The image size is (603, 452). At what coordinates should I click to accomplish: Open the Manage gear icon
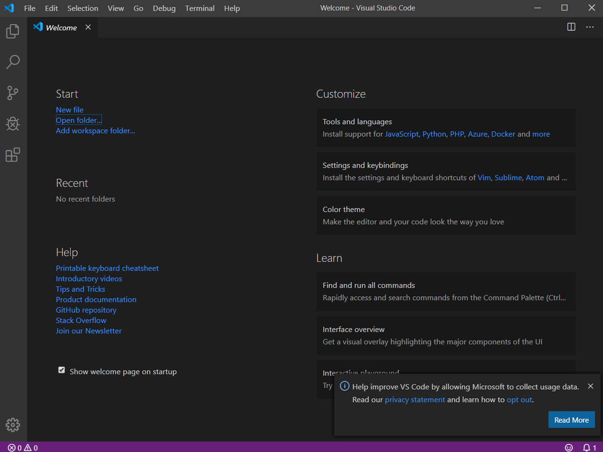coord(13,425)
